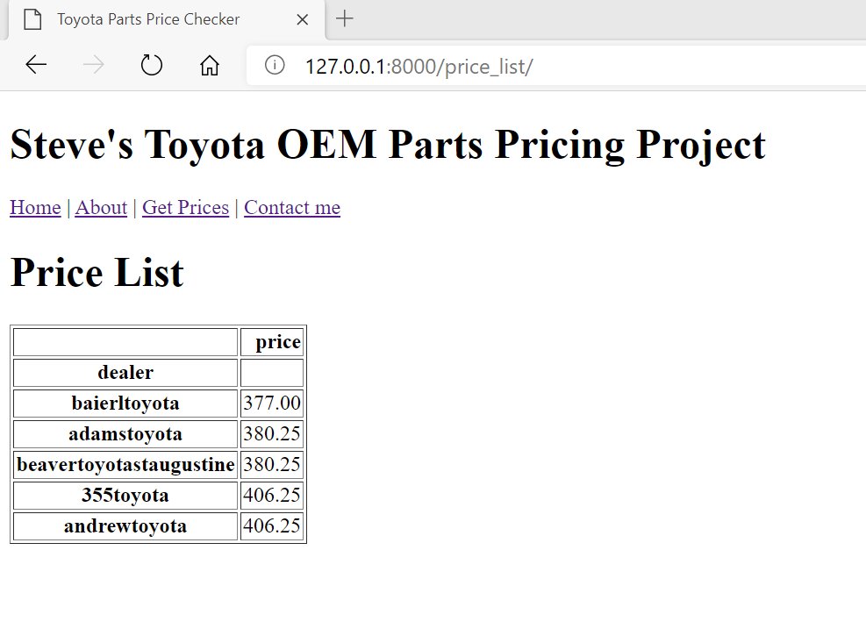Image resolution: width=866 pixels, height=643 pixels.
Task: Open a new tab with the plus button
Action: pyautogui.click(x=344, y=18)
